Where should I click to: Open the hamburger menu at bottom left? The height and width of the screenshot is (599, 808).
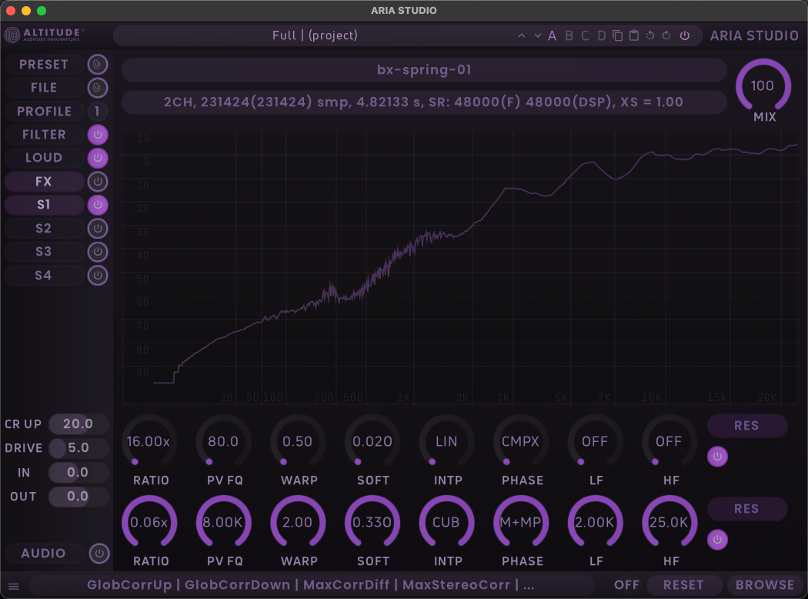[x=13, y=586]
